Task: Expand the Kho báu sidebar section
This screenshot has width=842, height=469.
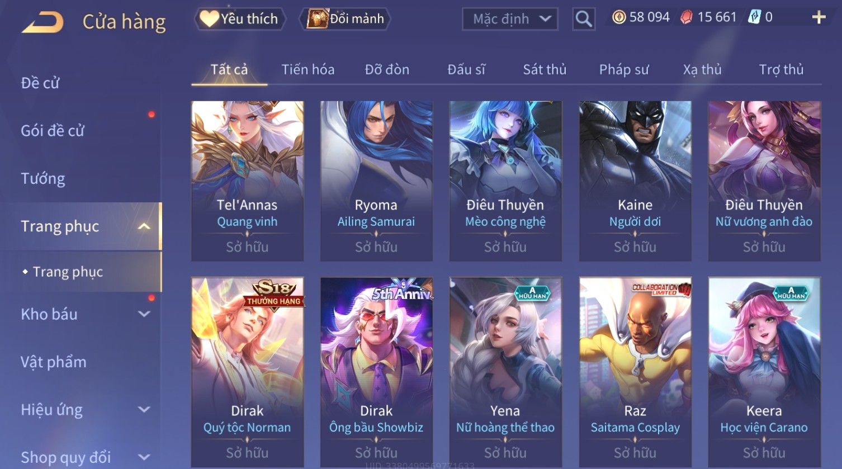Action: pyautogui.click(x=144, y=314)
